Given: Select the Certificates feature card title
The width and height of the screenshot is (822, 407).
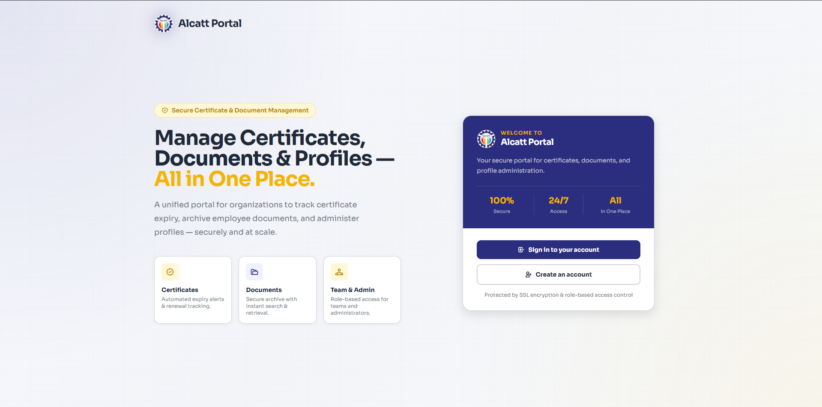Looking at the screenshot, I should [x=180, y=290].
